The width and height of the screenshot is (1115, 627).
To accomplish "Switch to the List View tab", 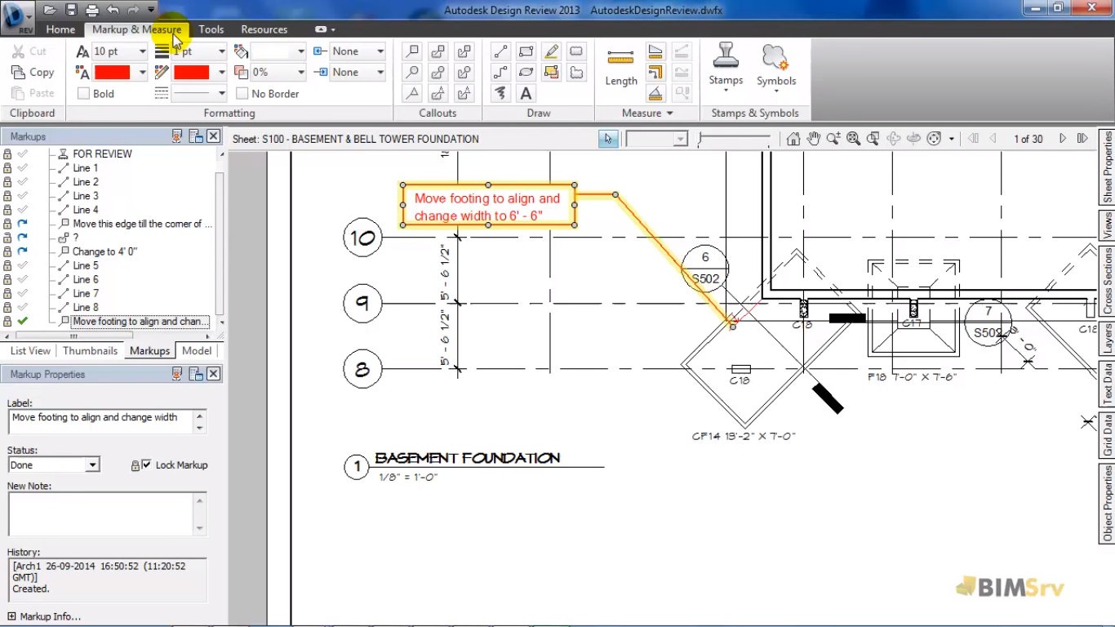I will [x=30, y=351].
